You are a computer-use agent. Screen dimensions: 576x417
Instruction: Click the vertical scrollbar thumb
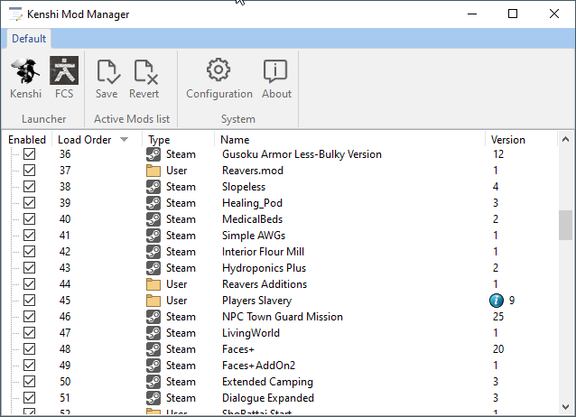(x=566, y=225)
